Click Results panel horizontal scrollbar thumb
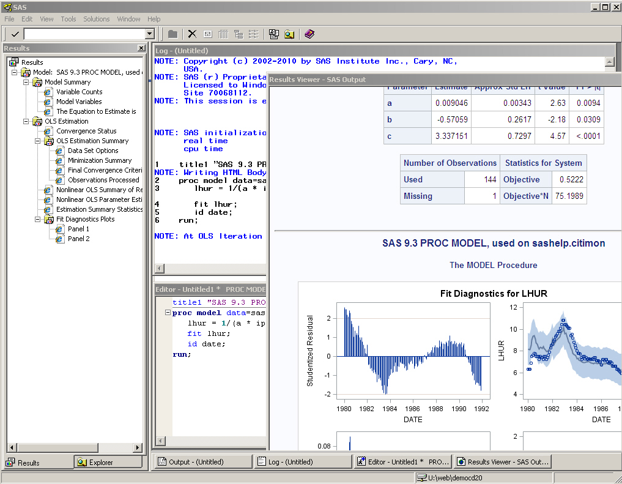Viewport: 622px width, 484px height. pos(58,447)
